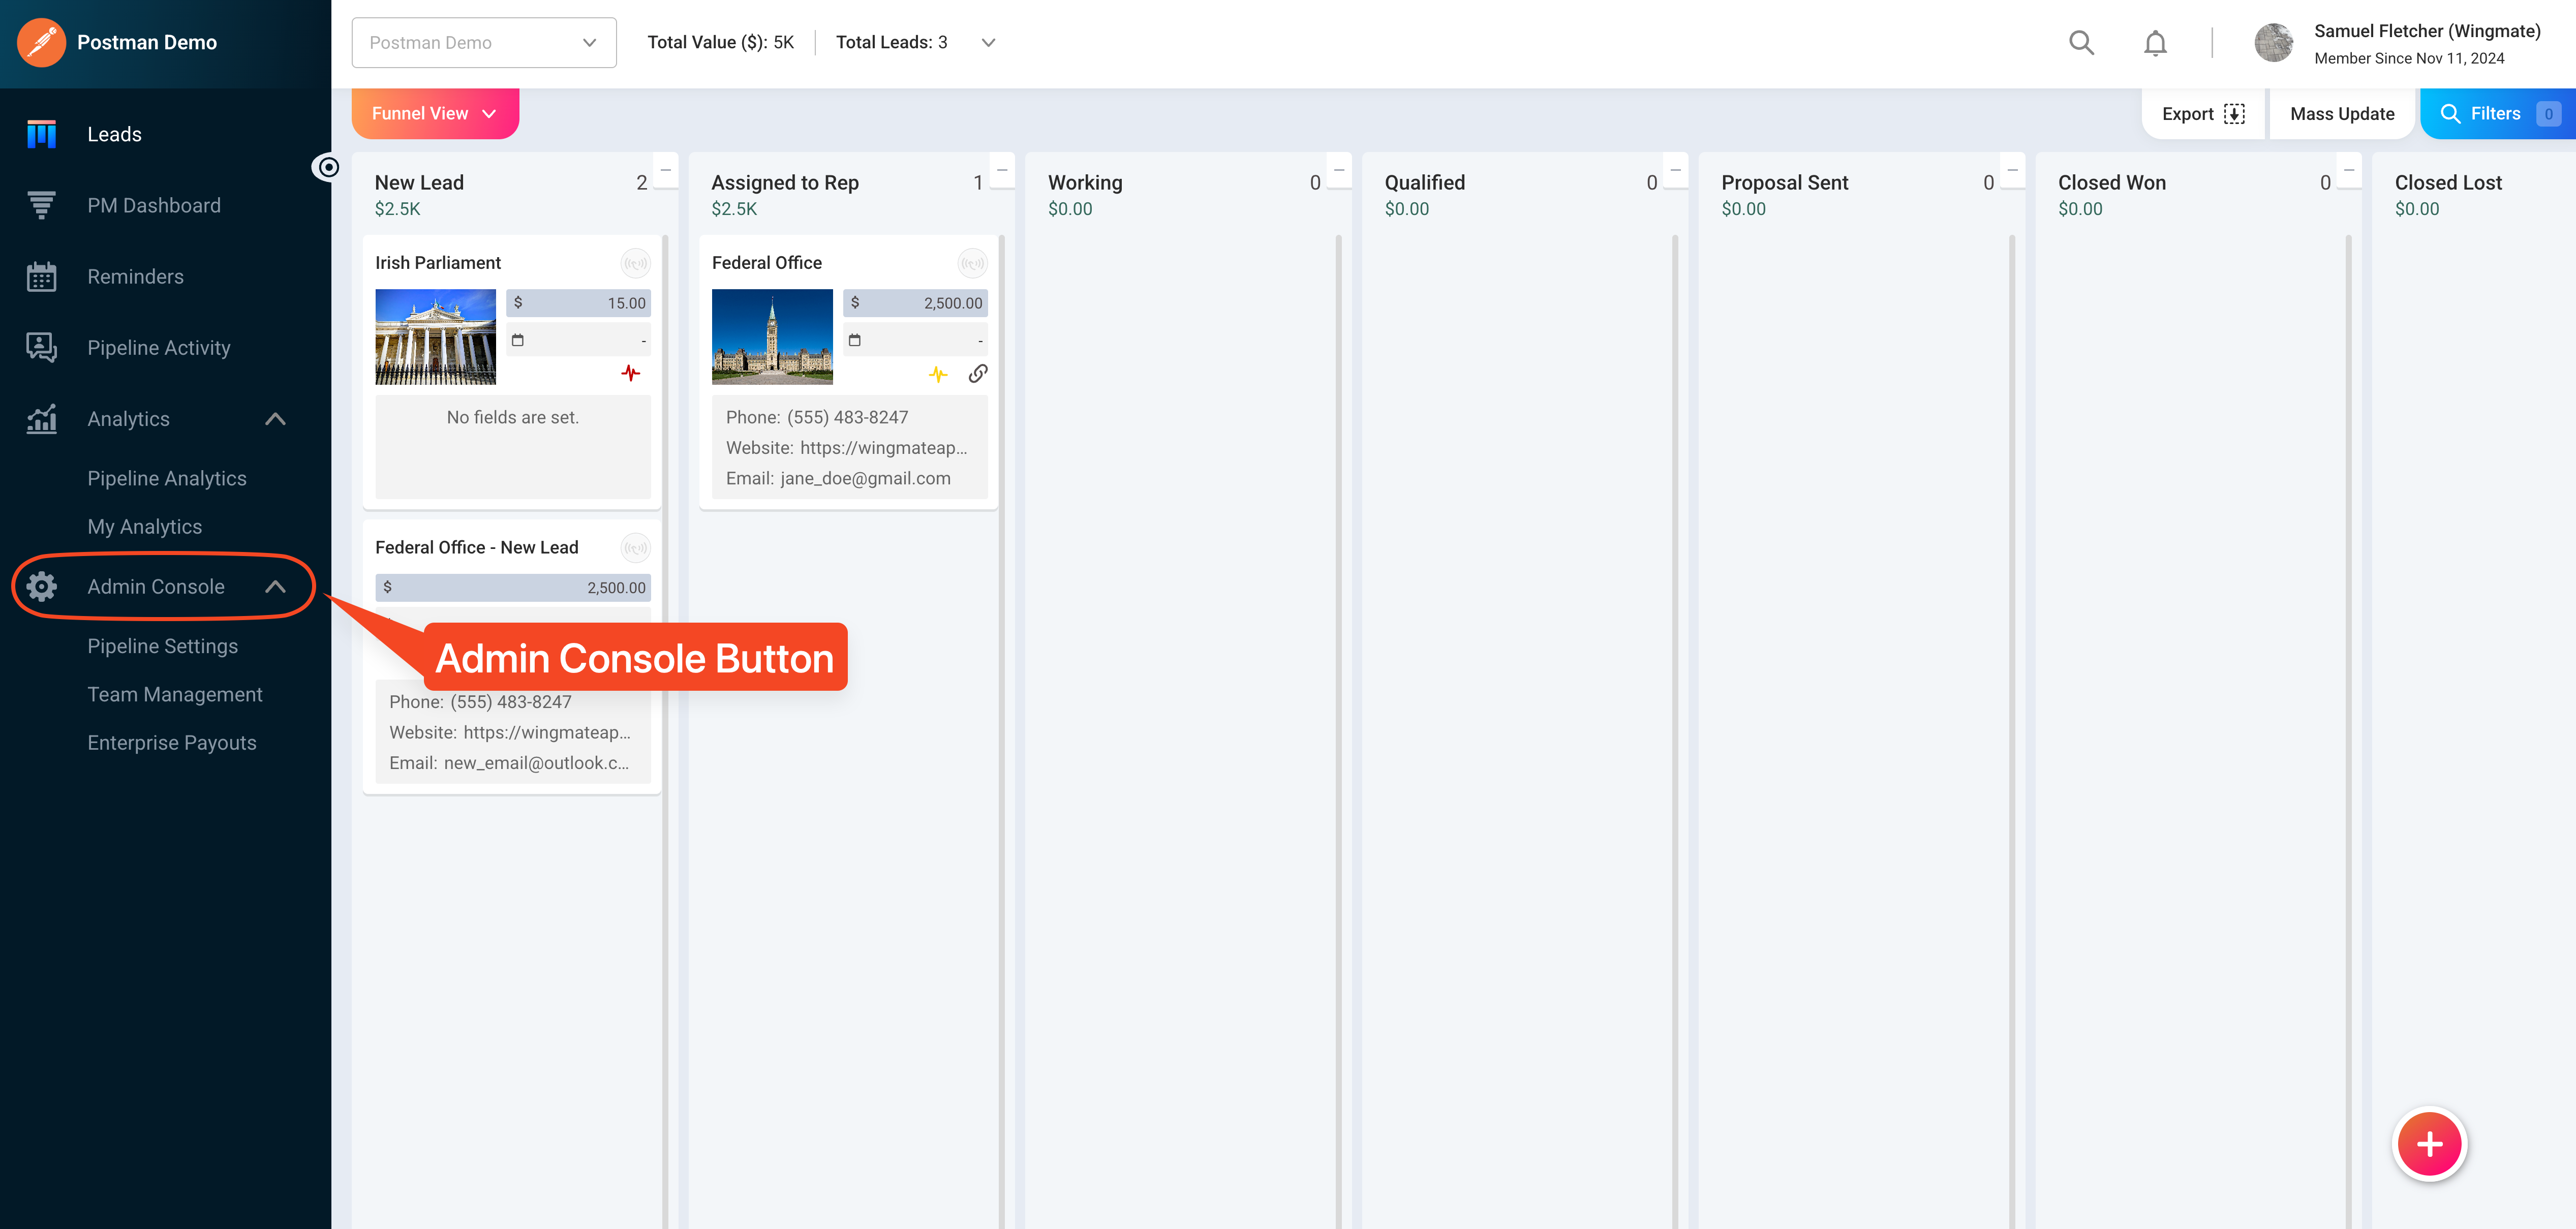Click the Federal Office link chain icon
Image resolution: width=2576 pixels, height=1229 pixels.
[x=978, y=373]
